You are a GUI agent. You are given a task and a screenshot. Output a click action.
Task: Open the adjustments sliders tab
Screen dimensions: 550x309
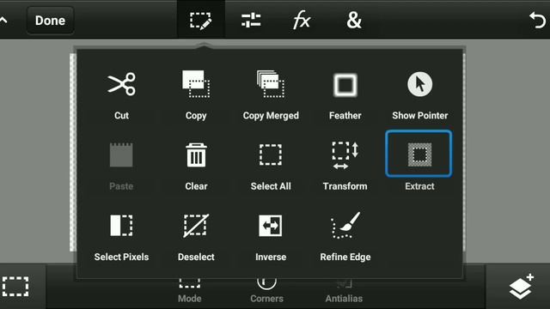(x=251, y=21)
